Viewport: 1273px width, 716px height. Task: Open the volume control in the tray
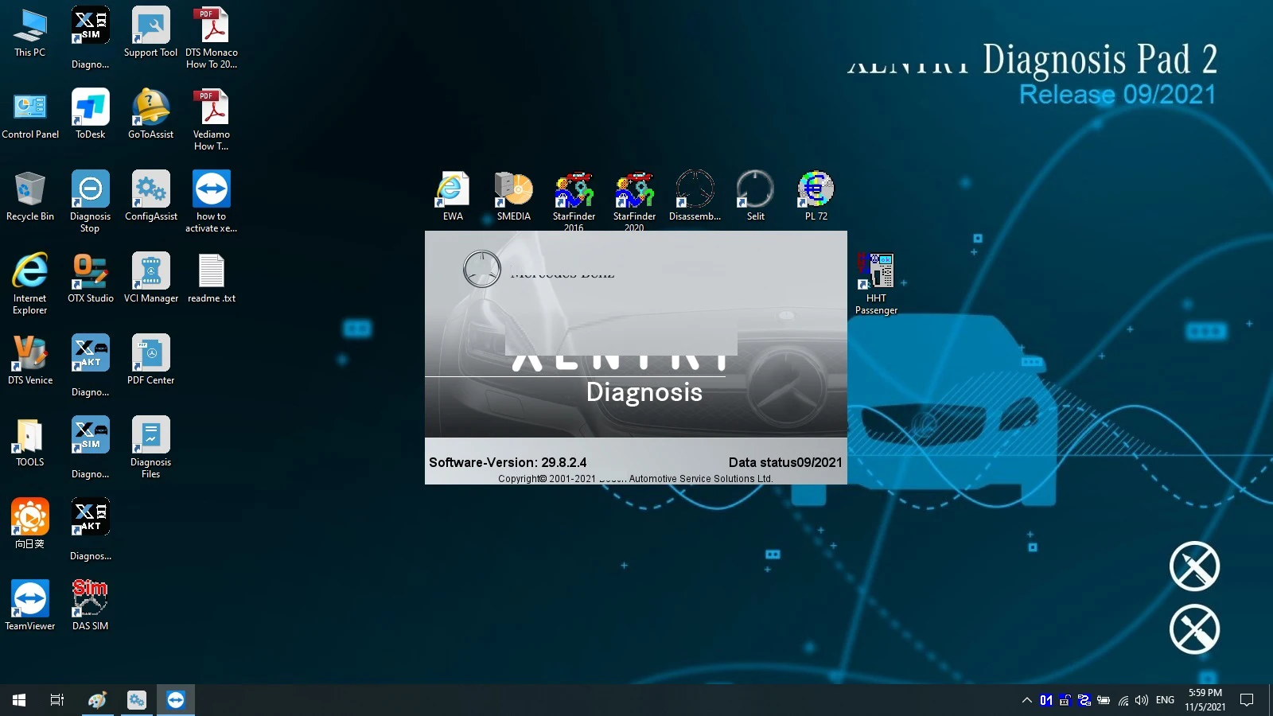1143,700
